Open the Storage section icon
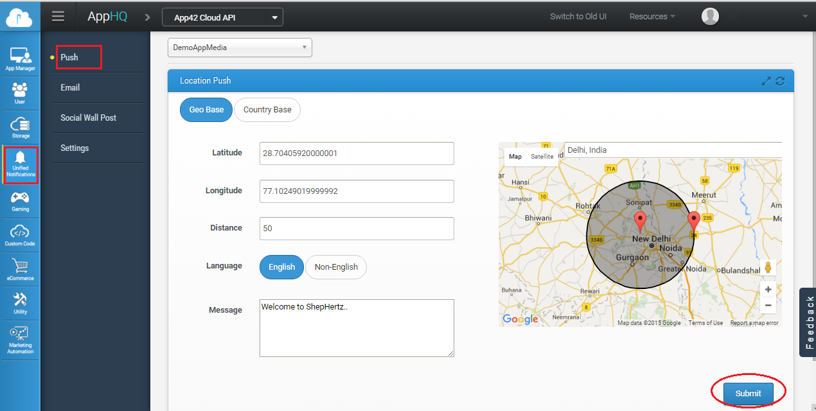The height and width of the screenshot is (411, 816). click(20, 127)
